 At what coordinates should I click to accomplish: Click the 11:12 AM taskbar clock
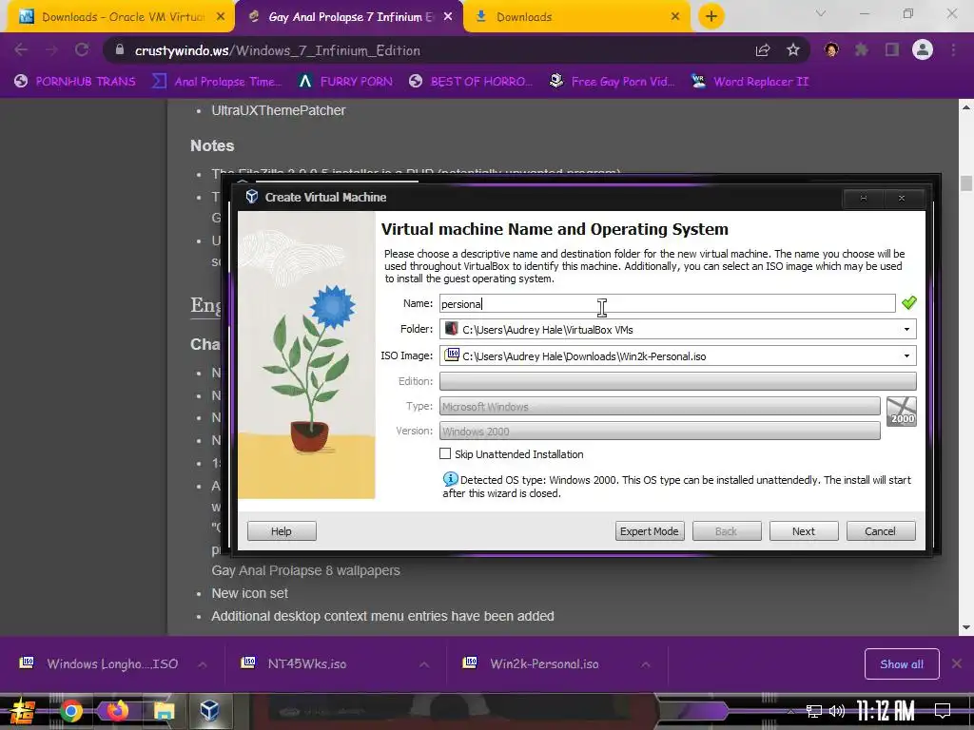tap(886, 711)
